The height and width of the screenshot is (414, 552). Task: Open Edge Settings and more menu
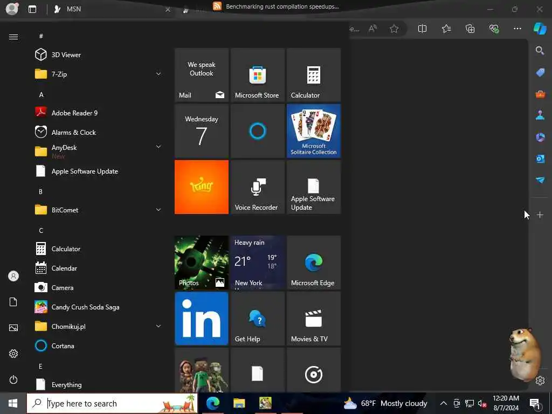point(517,29)
